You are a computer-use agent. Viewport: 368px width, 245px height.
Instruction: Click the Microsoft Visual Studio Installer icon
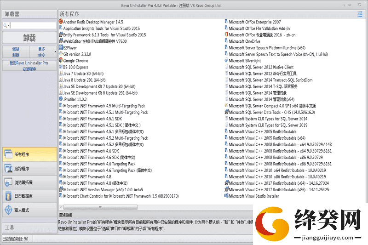pyautogui.click(x=226, y=196)
